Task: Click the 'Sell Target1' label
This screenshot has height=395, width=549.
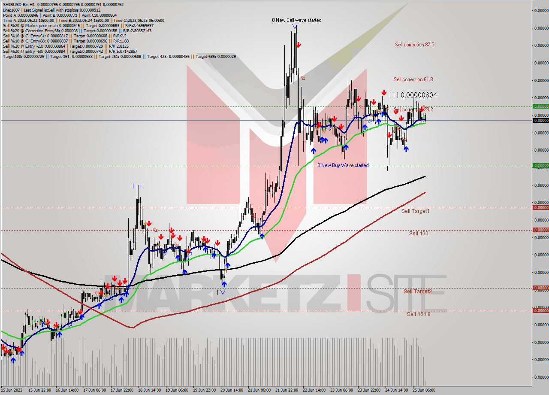Action: click(415, 211)
